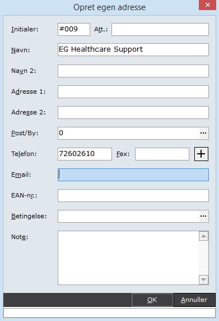Click the Post/By label
The width and height of the screenshot is (219, 321).
pyautogui.click(x=25, y=133)
